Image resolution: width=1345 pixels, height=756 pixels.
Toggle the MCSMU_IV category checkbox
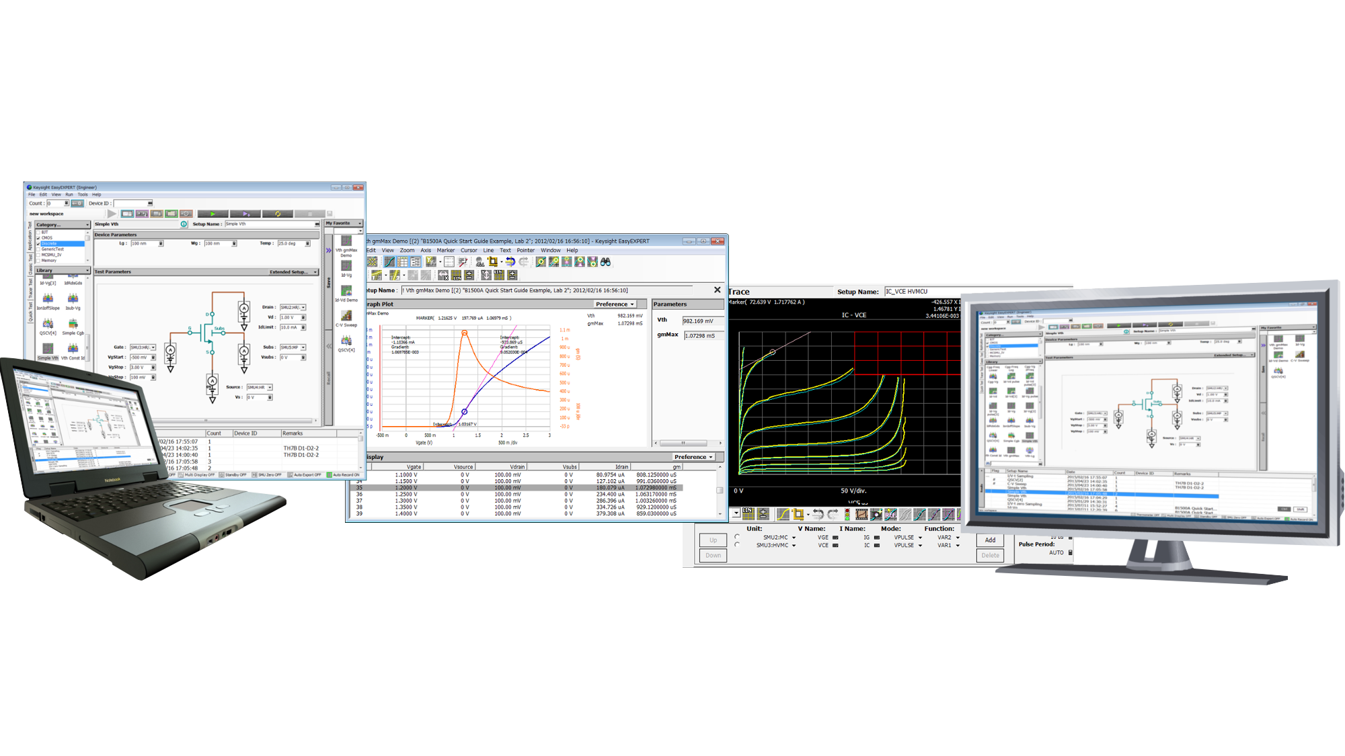(39, 255)
